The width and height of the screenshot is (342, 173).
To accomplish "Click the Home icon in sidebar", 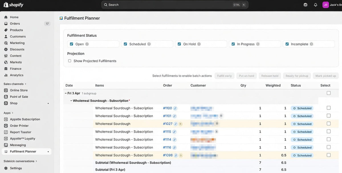I will (6, 17).
